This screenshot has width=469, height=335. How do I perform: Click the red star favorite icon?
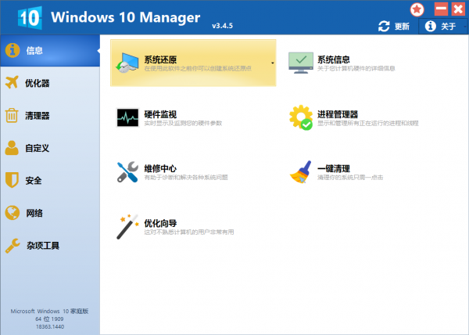tap(417, 10)
